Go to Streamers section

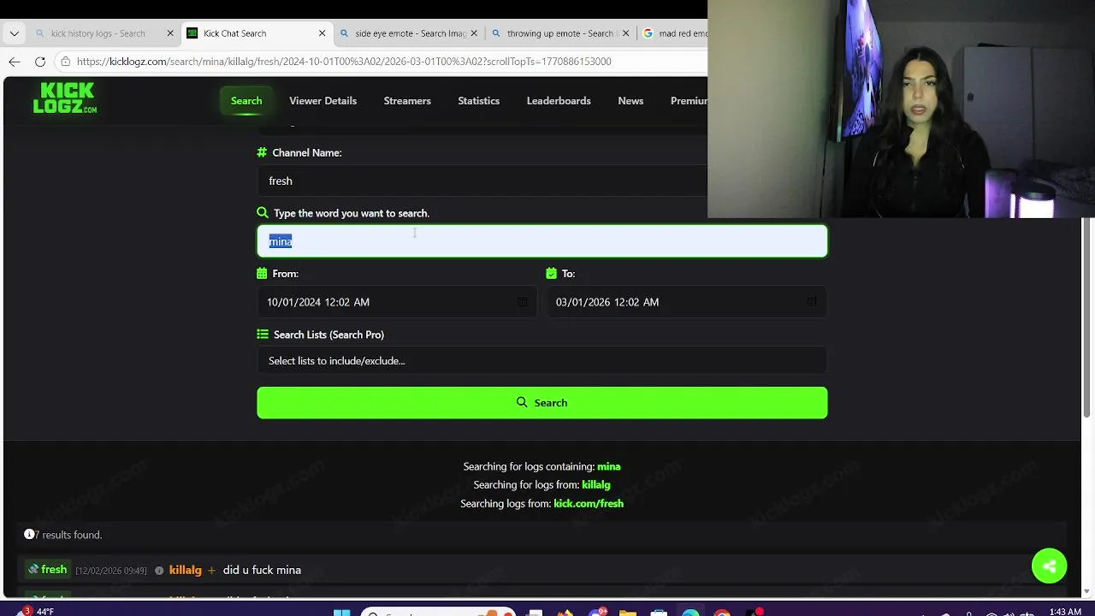pos(407,101)
